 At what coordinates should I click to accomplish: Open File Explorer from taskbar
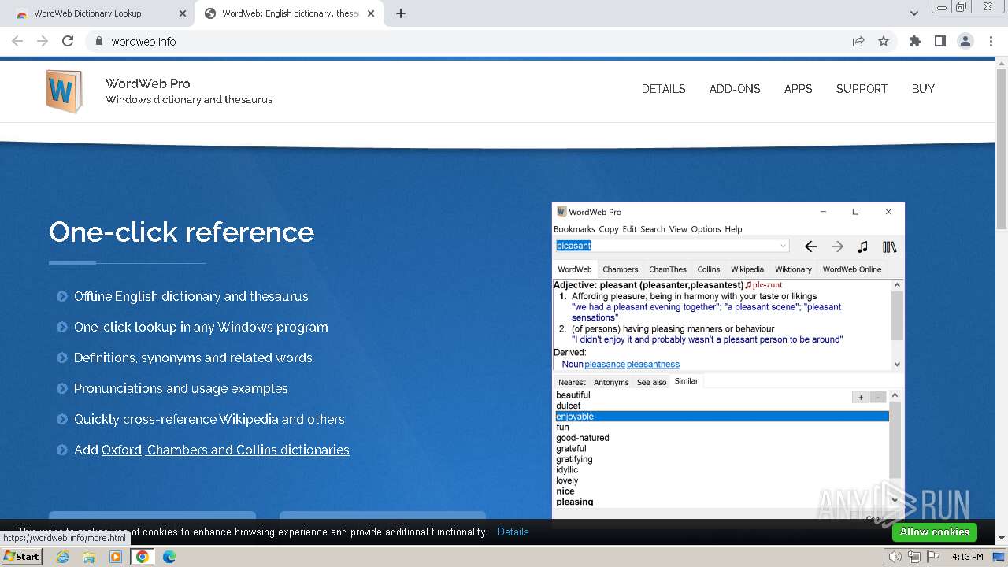tap(89, 557)
